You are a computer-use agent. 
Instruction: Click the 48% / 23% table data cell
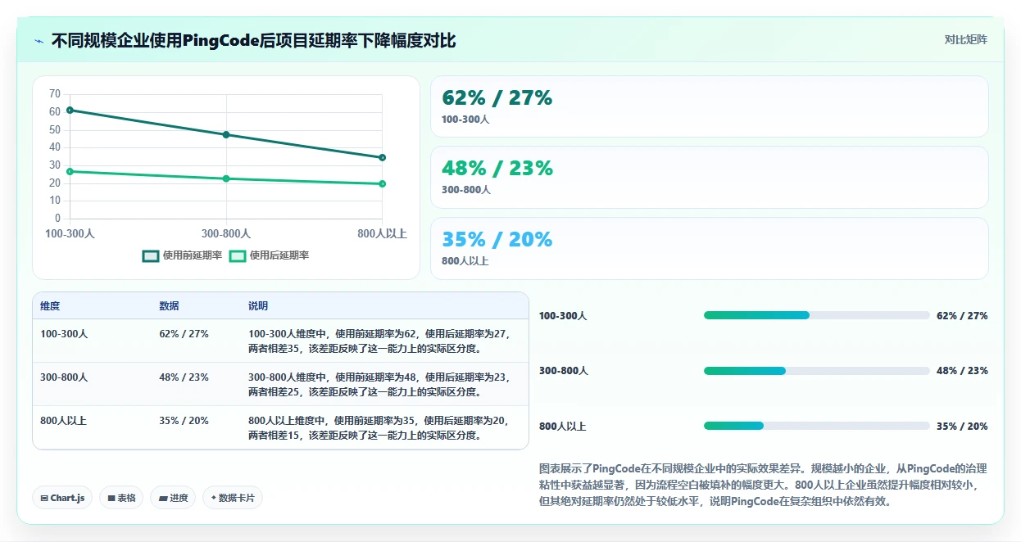184,377
